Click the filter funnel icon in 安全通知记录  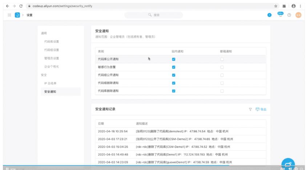250,109
